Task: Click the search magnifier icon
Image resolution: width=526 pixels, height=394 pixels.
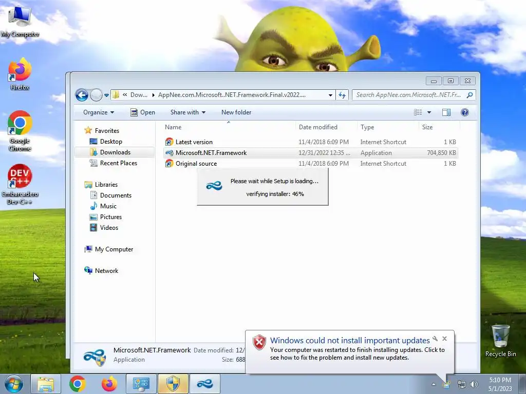Action: 469,95
